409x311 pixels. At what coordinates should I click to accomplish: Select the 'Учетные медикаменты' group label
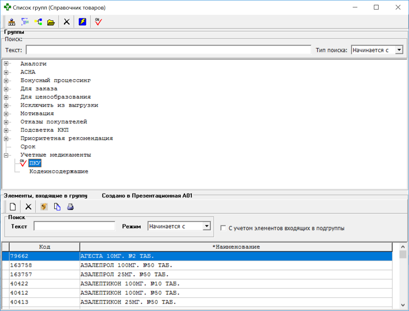coord(56,155)
